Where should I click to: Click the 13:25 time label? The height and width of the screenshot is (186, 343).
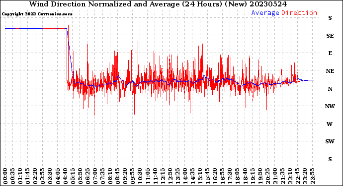pos(177,176)
